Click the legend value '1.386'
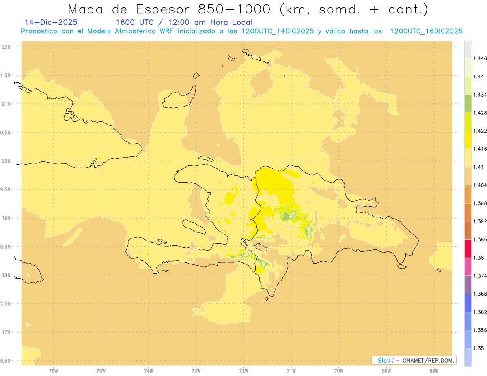The image size is (487, 376). coord(480,240)
